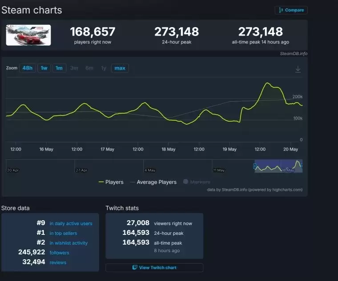Image resolution: width=338 pixels, height=281 pixels.
Task: Click the 168,657 players right now value
Action: pos(93,32)
